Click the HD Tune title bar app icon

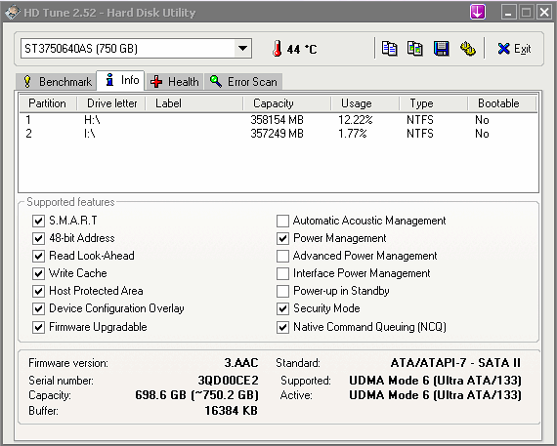(12, 12)
